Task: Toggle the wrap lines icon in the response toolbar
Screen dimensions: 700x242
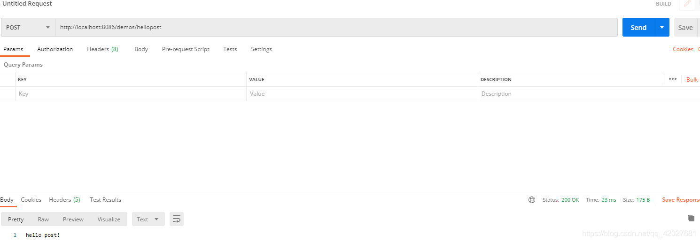Action: [177, 219]
